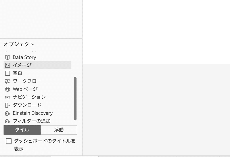
Task: Click the ダッシュボードのタイトルを表示 label text
Action: coord(45,145)
